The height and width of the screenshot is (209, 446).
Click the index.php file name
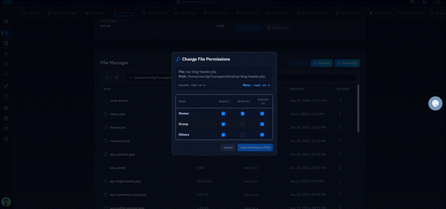117,114
